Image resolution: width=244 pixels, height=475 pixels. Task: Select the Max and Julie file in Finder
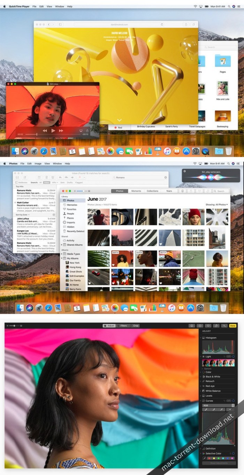[223, 90]
